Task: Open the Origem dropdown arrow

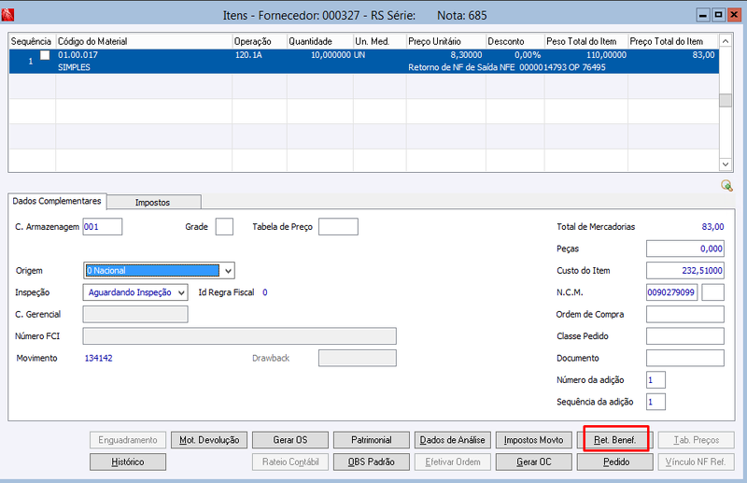Action: [x=228, y=271]
